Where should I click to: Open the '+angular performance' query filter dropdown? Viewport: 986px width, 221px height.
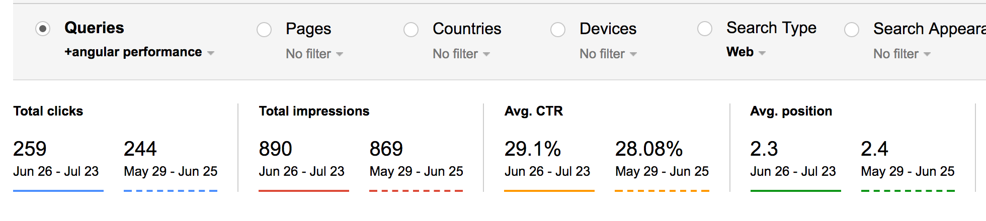(139, 52)
